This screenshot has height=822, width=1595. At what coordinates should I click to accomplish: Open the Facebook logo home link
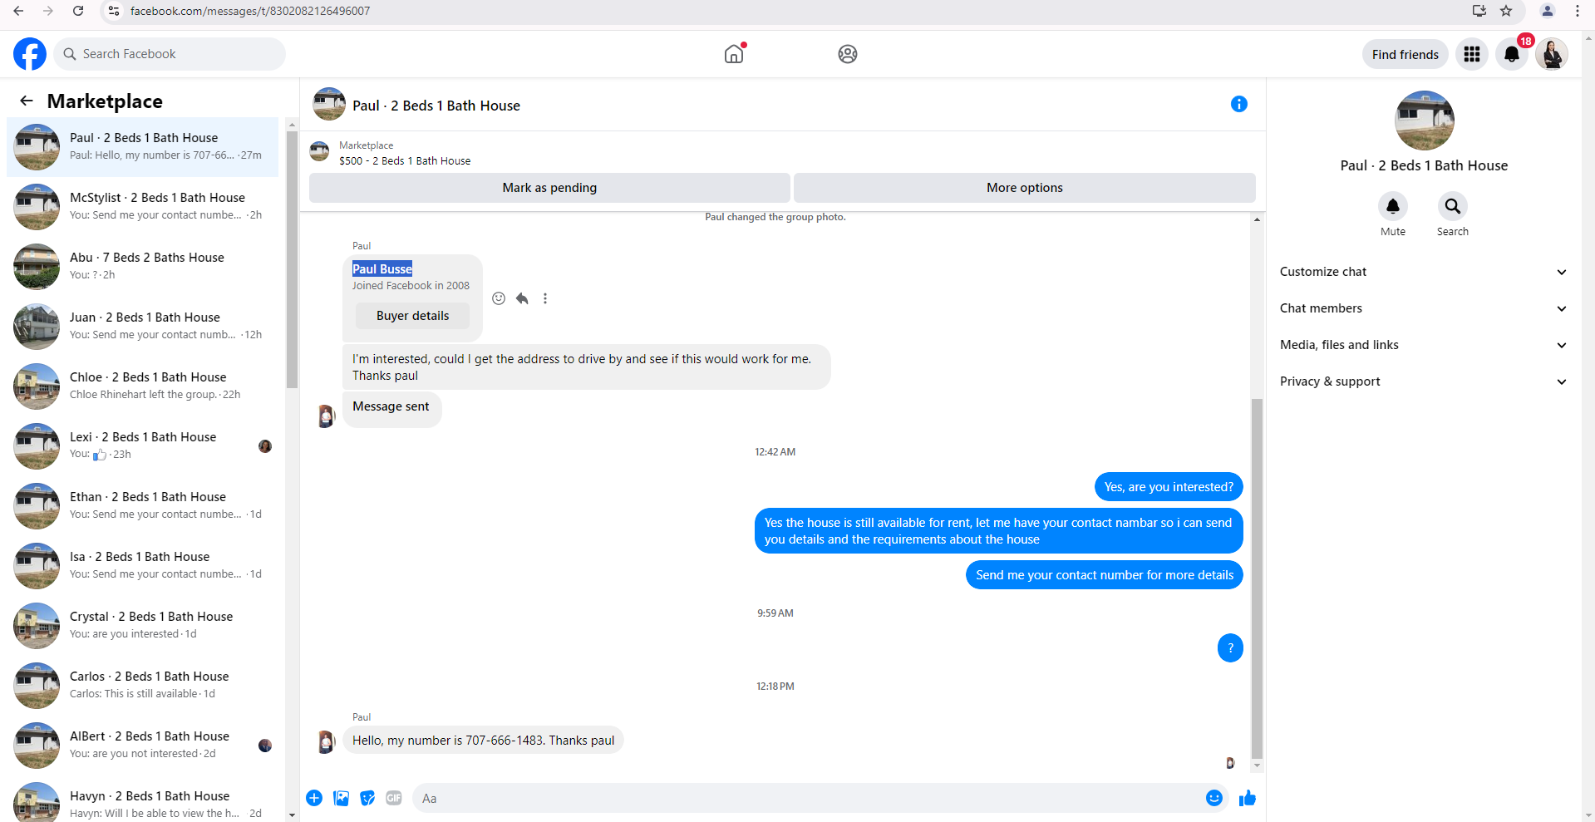[30, 54]
